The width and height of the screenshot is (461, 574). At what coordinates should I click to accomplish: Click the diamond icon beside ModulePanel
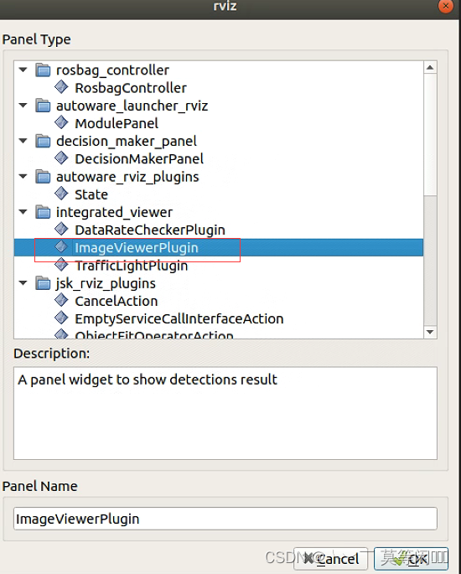(61, 122)
